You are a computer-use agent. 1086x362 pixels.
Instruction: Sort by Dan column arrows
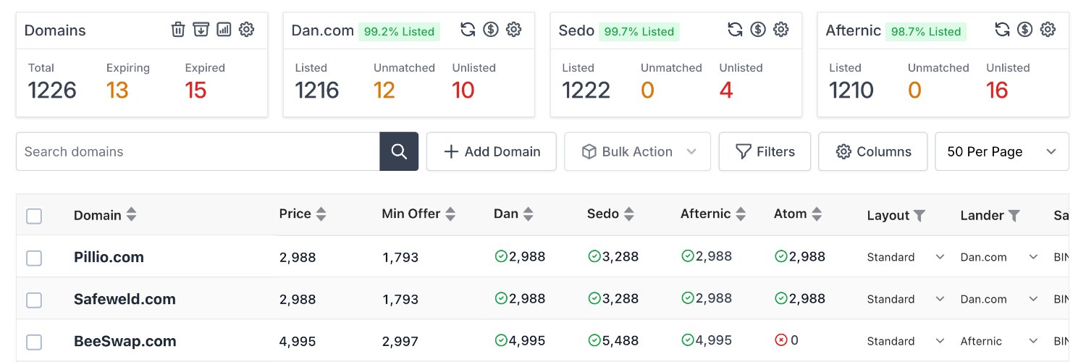pos(529,214)
